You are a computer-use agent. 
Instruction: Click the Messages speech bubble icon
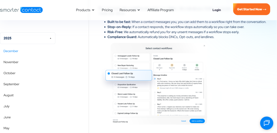[160, 65]
